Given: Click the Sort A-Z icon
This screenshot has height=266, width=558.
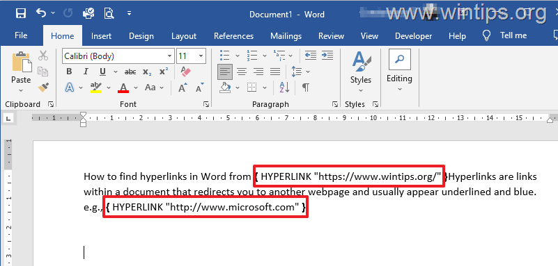Looking at the screenshot, I should pos(284,88).
